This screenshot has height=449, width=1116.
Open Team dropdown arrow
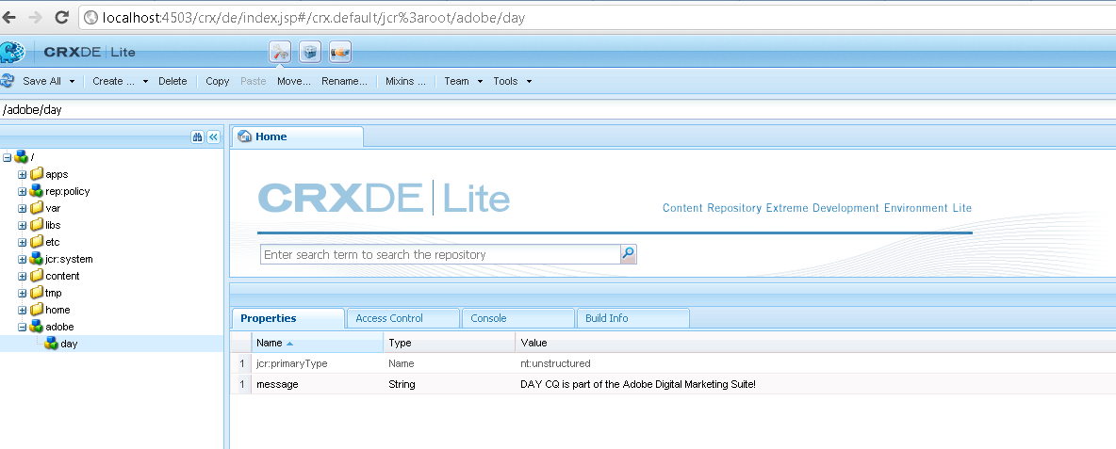coord(480,81)
